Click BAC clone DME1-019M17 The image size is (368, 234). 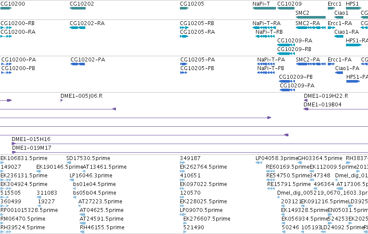(x=32, y=148)
